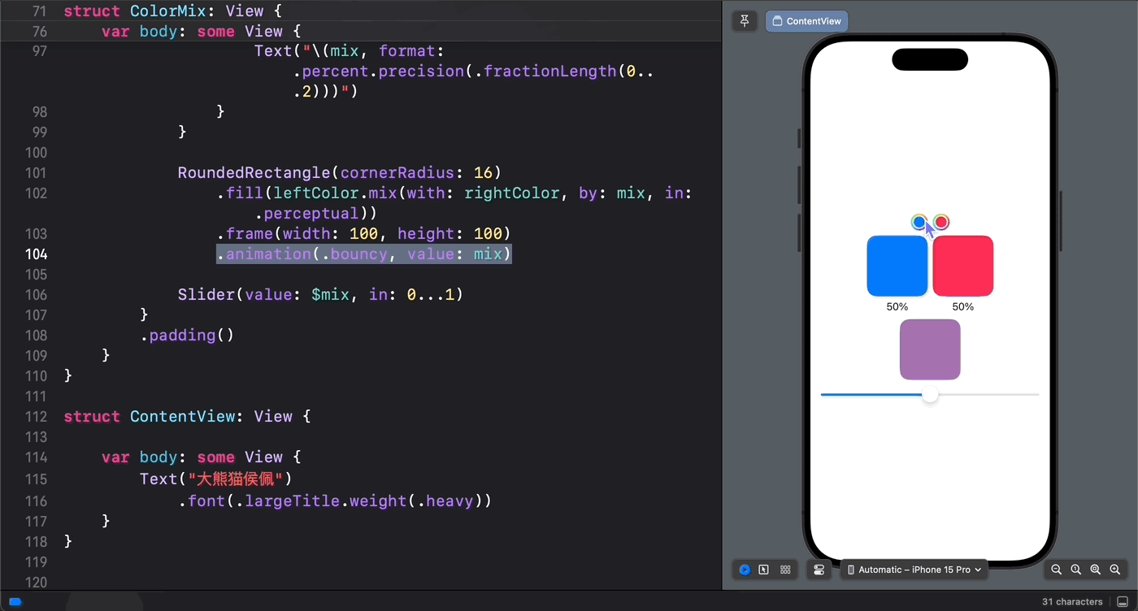
Task: Click line number 115 in gutter
Action: [37, 479]
